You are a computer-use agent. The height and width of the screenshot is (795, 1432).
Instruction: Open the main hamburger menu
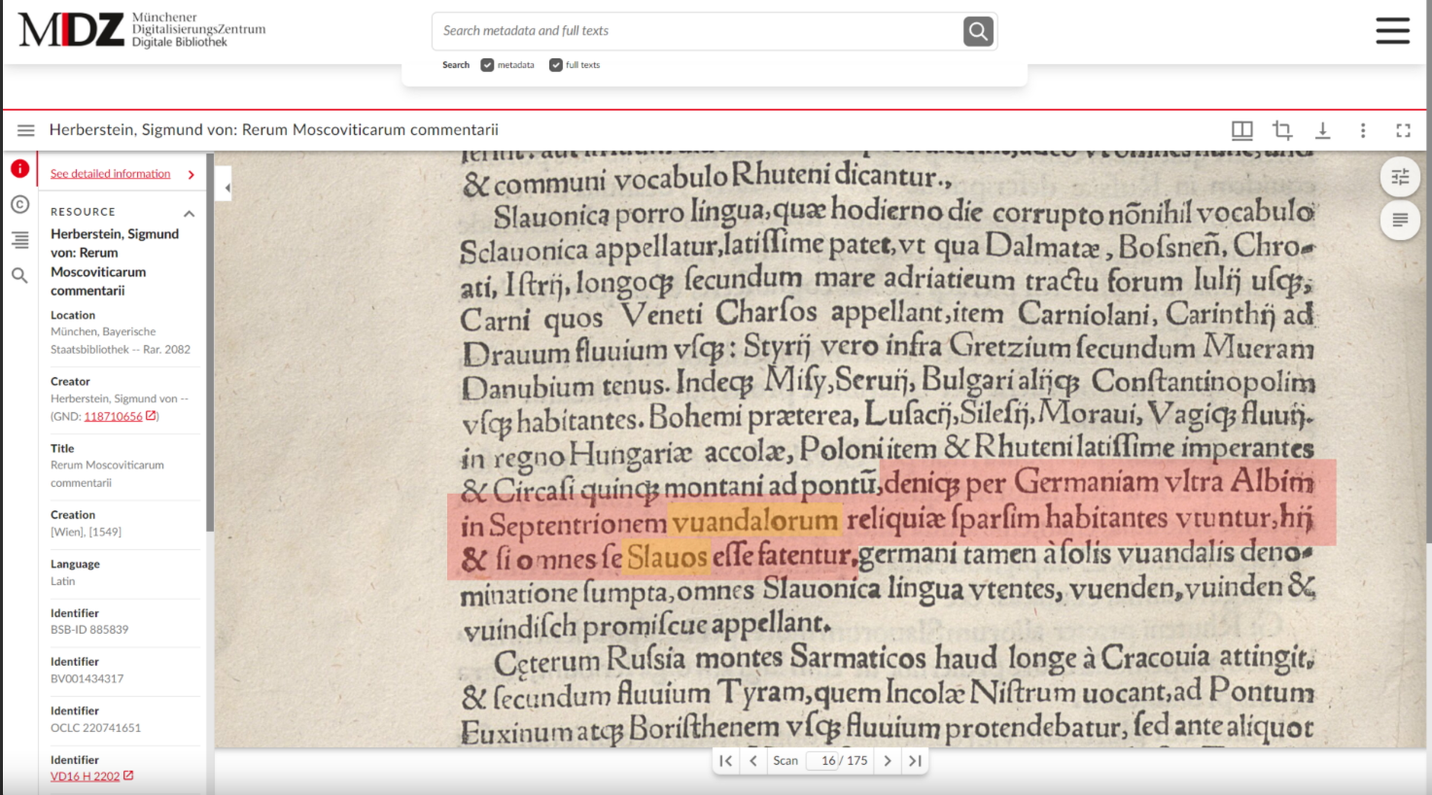click(x=1392, y=30)
